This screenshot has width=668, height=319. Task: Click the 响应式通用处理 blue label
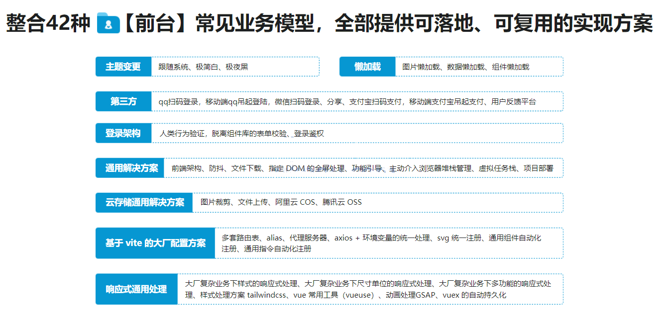tap(136, 289)
